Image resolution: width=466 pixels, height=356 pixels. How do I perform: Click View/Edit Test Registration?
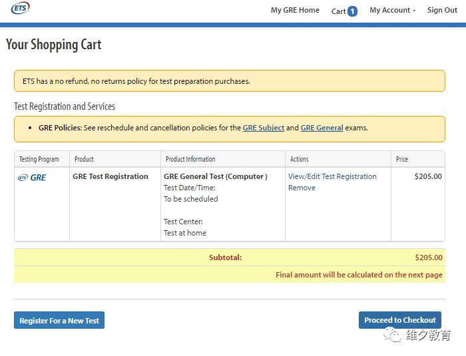pyautogui.click(x=332, y=176)
